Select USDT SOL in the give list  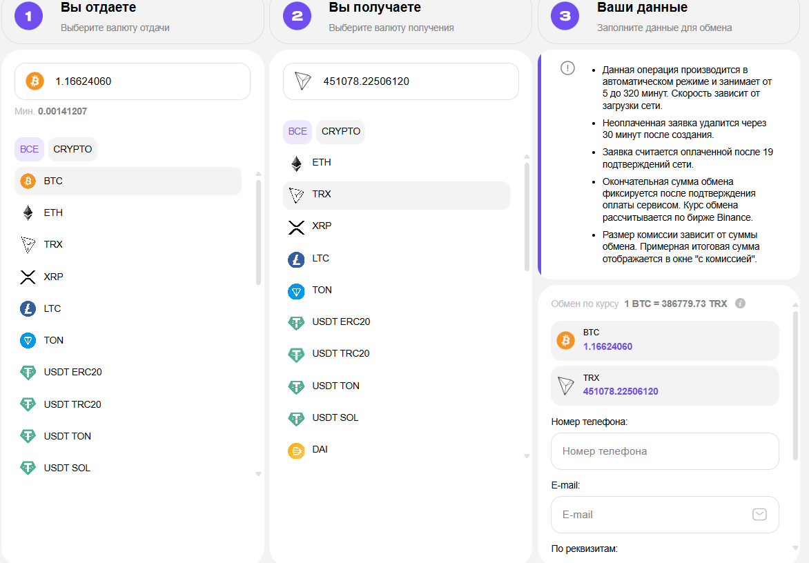coord(67,468)
